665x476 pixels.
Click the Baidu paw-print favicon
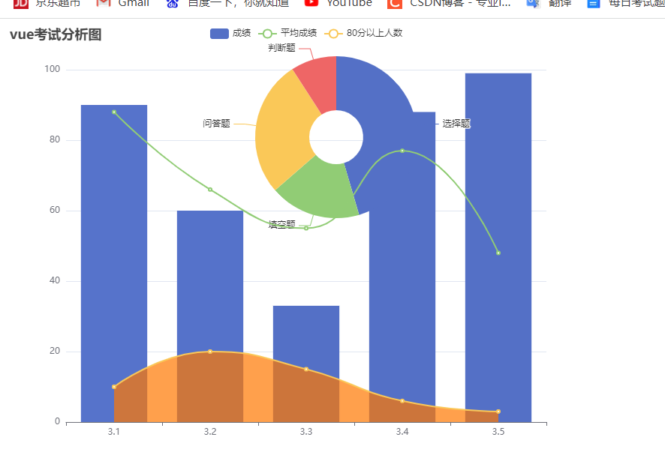(x=172, y=3)
